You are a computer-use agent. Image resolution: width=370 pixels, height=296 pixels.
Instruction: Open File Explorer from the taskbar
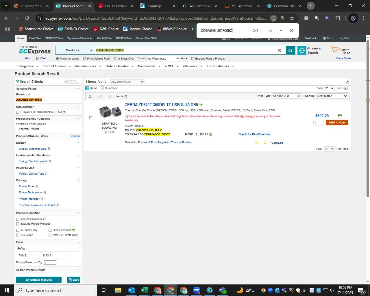(118, 290)
